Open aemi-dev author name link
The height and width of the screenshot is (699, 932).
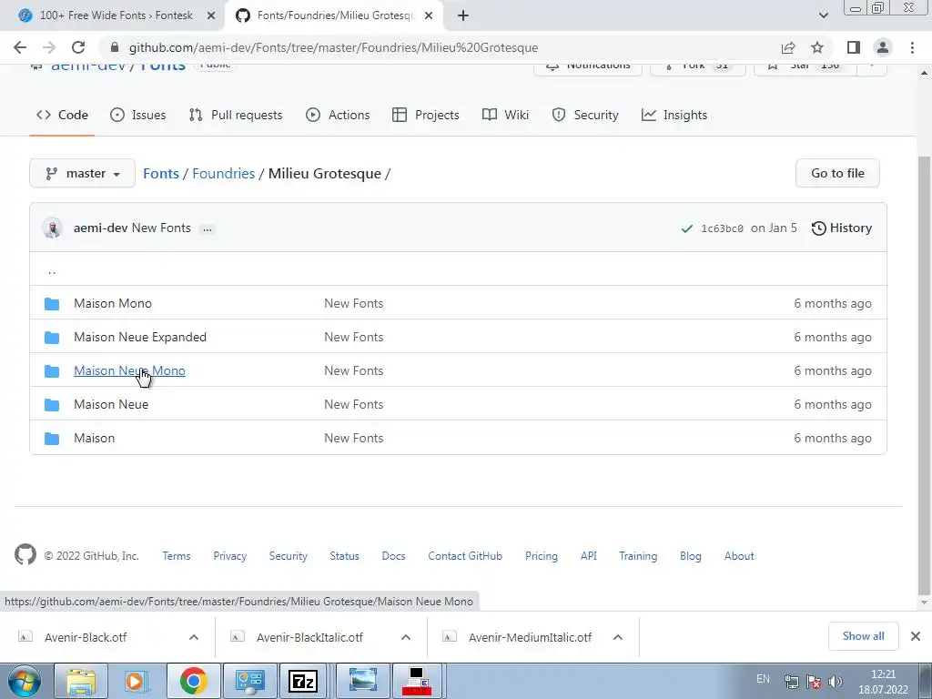[100, 228]
